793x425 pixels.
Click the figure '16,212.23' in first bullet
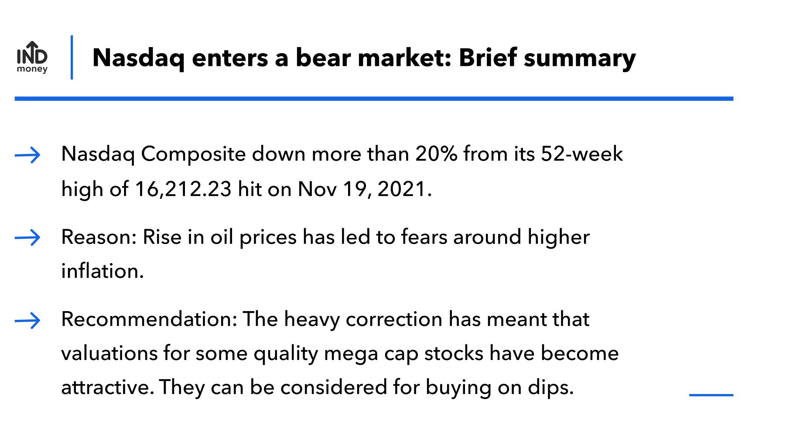[x=183, y=189]
